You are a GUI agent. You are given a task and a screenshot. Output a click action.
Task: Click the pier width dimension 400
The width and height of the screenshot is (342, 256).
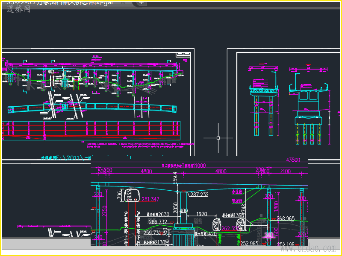tap(183, 211)
